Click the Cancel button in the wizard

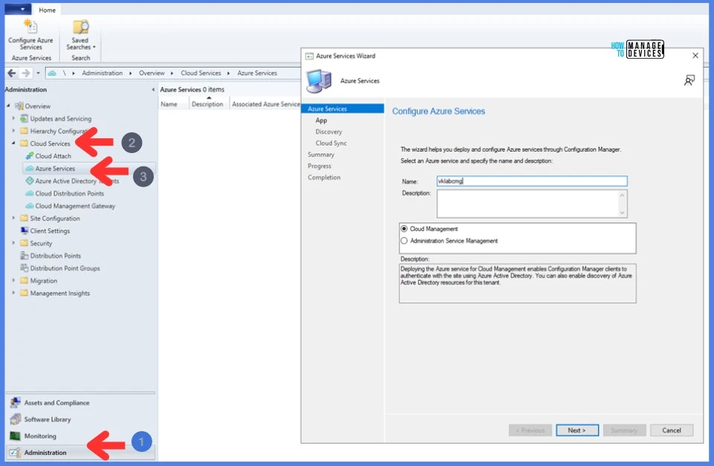click(x=671, y=430)
